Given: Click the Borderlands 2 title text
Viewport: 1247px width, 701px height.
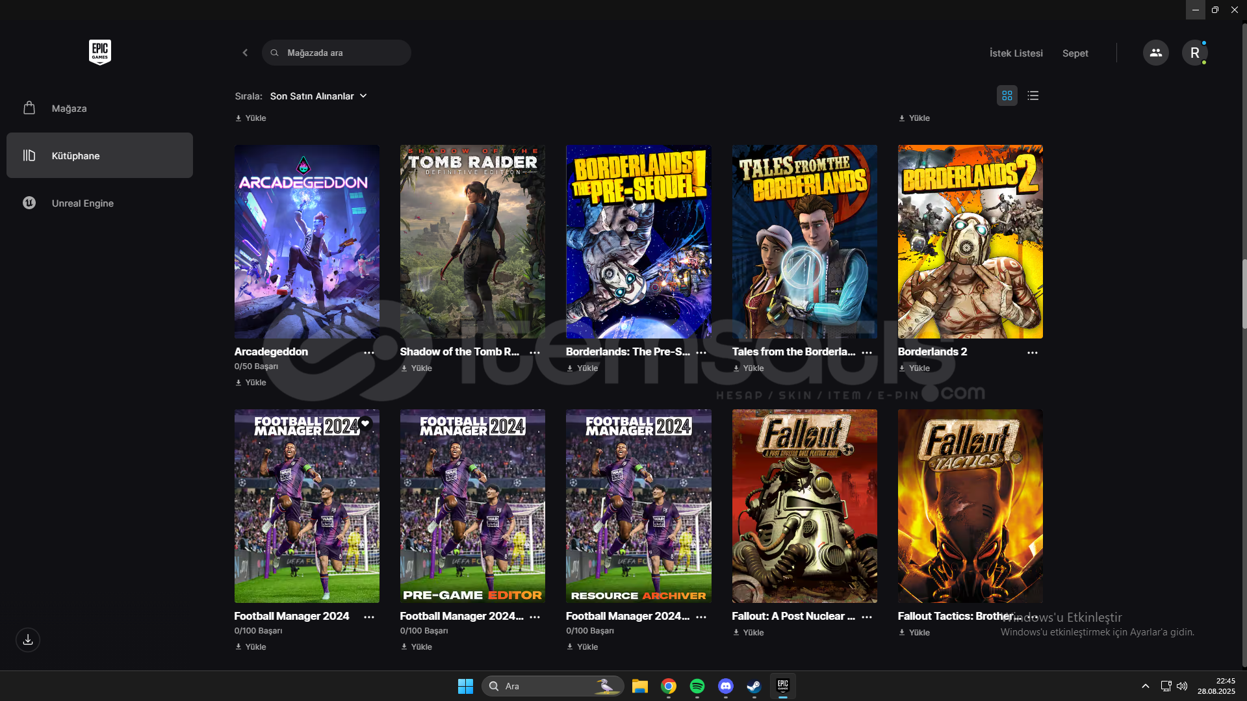Looking at the screenshot, I should click(x=932, y=351).
